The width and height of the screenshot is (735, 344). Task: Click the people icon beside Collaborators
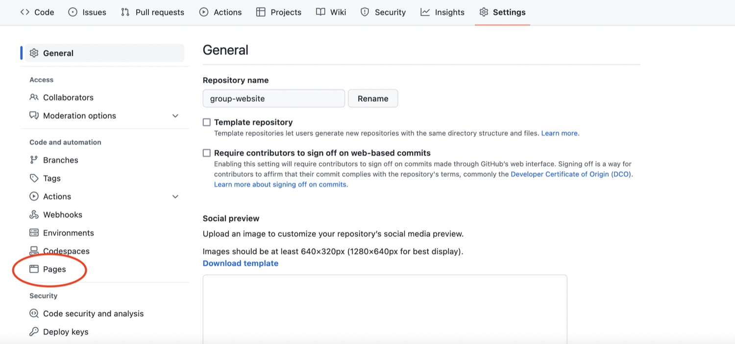[34, 97]
